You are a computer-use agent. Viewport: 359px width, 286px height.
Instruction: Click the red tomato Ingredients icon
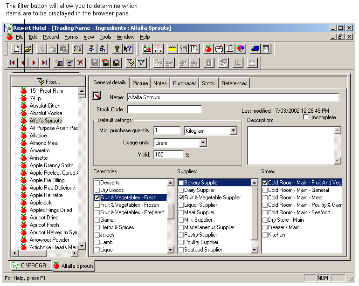[208, 49]
